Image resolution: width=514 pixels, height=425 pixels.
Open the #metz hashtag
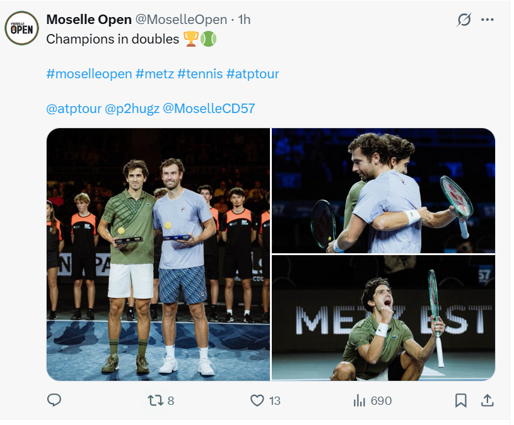[155, 74]
